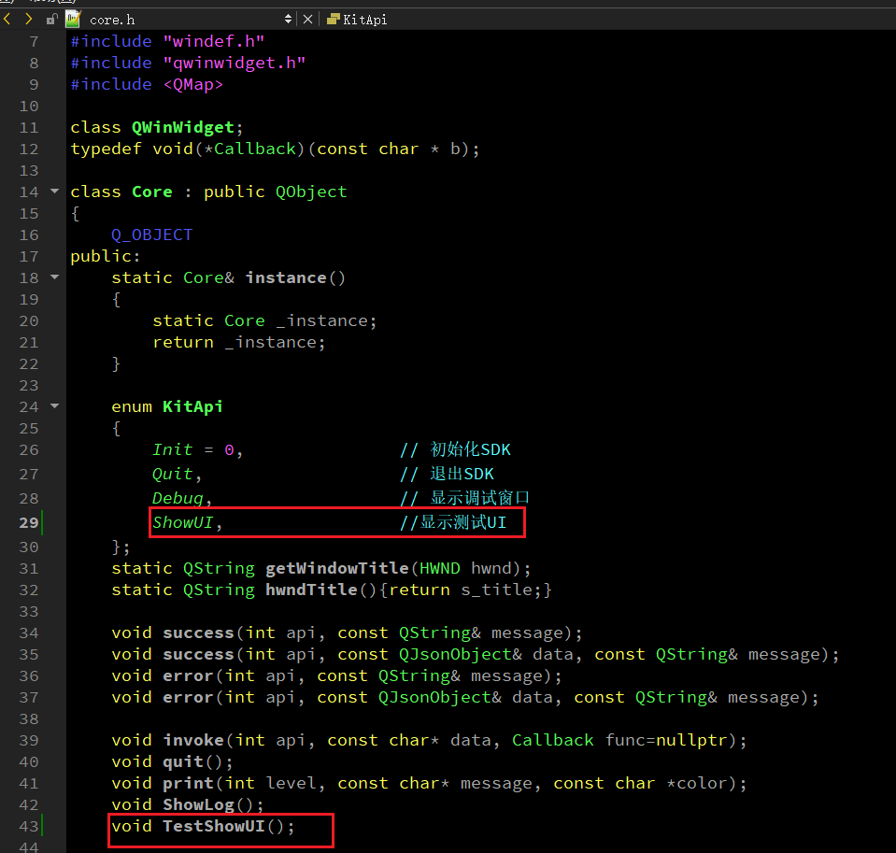Viewport: 896px width, 853px height.
Task: Click QJsonObject& on line 35
Action: click(461, 655)
